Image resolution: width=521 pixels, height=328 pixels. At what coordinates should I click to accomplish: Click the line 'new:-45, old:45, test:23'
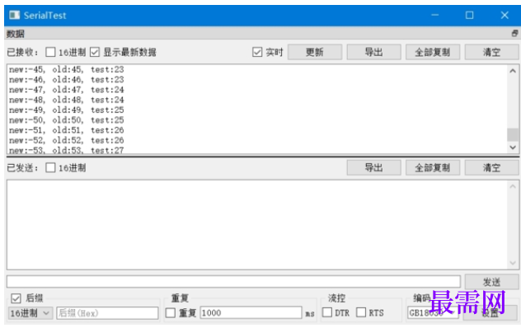(67, 69)
